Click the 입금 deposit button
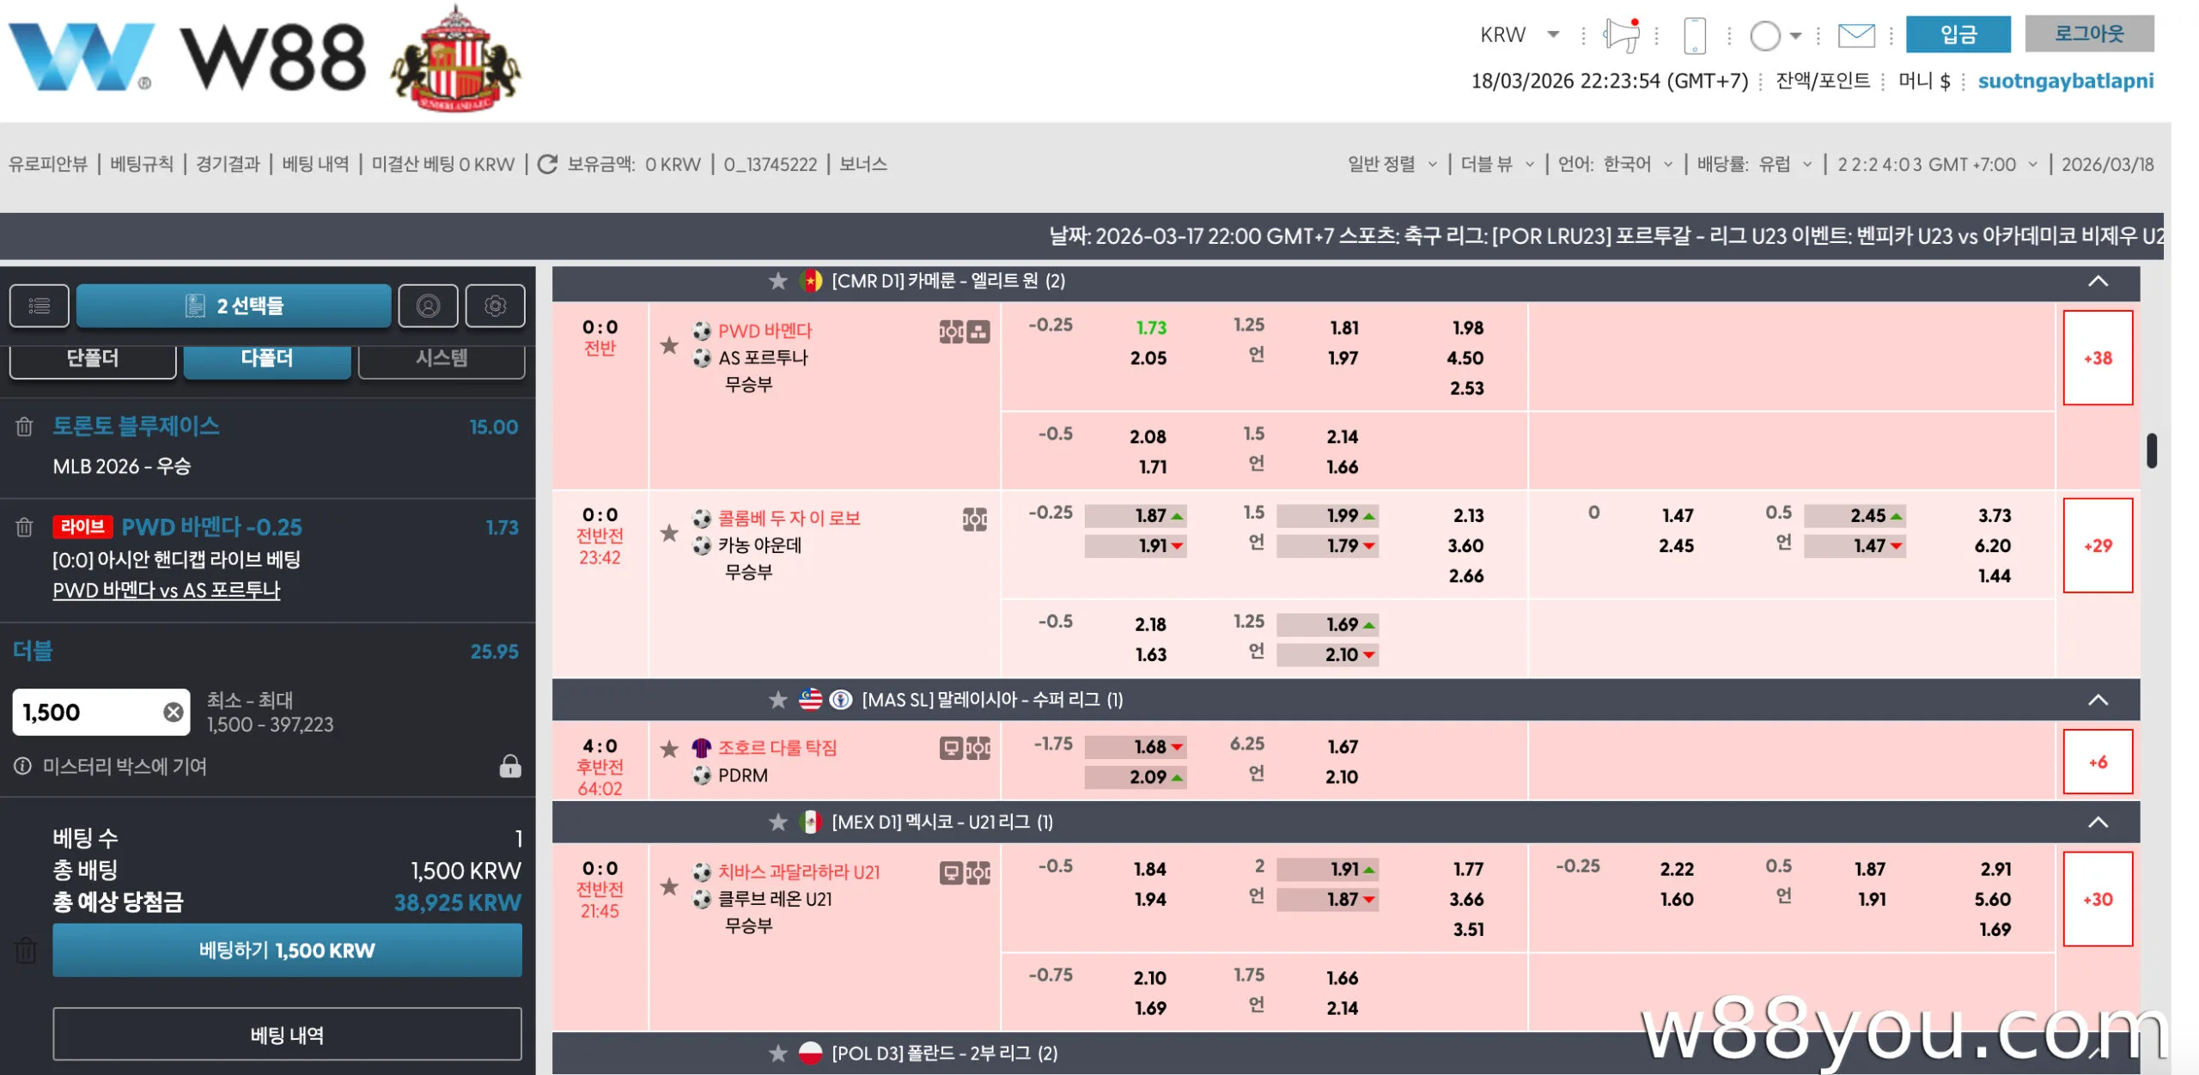The image size is (2199, 1075). click(1958, 34)
